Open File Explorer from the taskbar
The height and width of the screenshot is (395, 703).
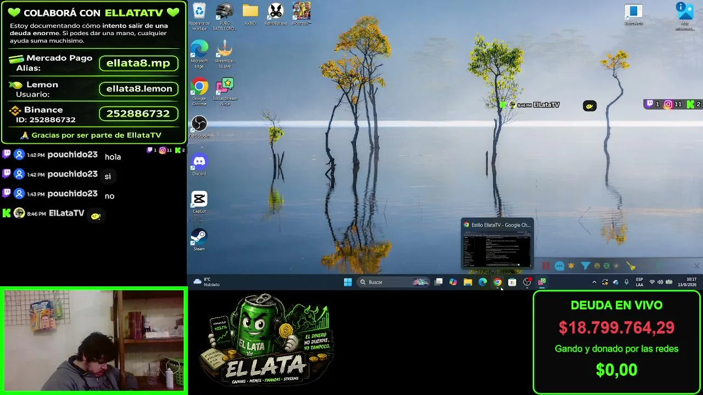[x=468, y=282]
